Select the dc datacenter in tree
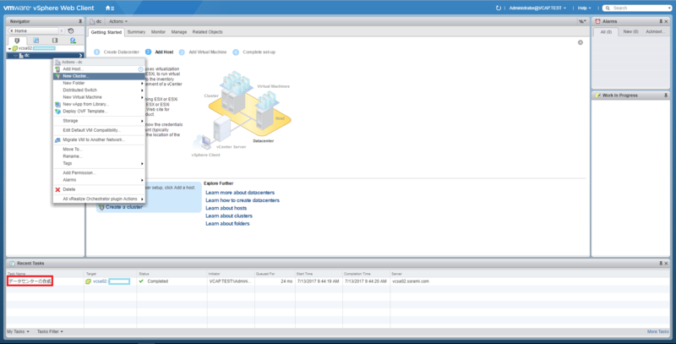Screen dimensions: 676x344 pos(46,56)
